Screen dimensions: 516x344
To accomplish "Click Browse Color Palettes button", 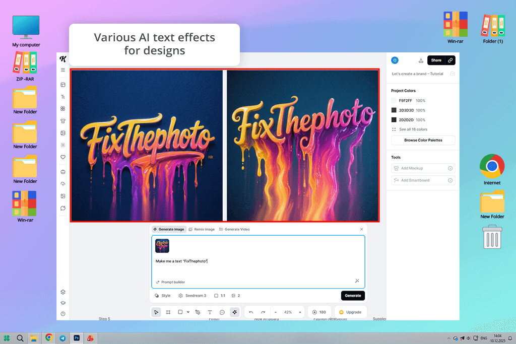I will [x=423, y=140].
